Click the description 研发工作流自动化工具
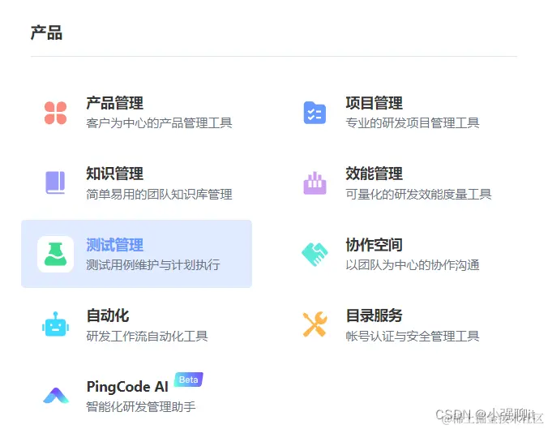 click(148, 336)
